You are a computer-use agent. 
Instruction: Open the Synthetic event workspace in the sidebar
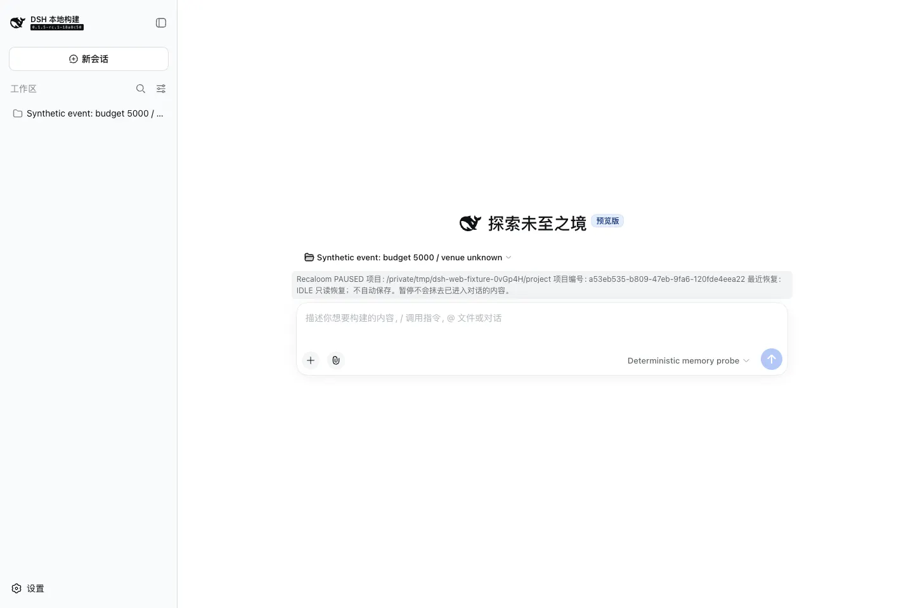pos(89,113)
